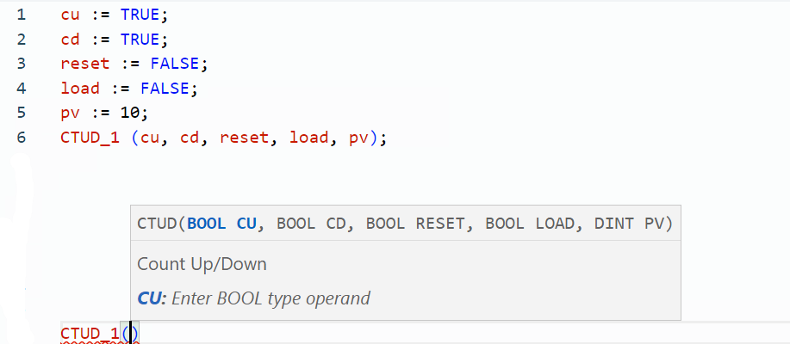Viewport: 790px width, 344px height.
Task: Click the Count Up/Down description text
Action: point(202,264)
